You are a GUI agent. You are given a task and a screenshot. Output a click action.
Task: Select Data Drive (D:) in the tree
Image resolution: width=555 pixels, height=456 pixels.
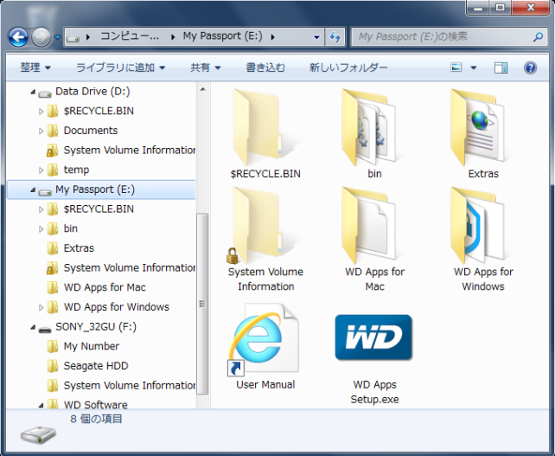click(x=92, y=92)
